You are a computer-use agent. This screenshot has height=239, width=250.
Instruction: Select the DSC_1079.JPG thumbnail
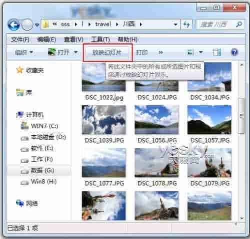209,163
